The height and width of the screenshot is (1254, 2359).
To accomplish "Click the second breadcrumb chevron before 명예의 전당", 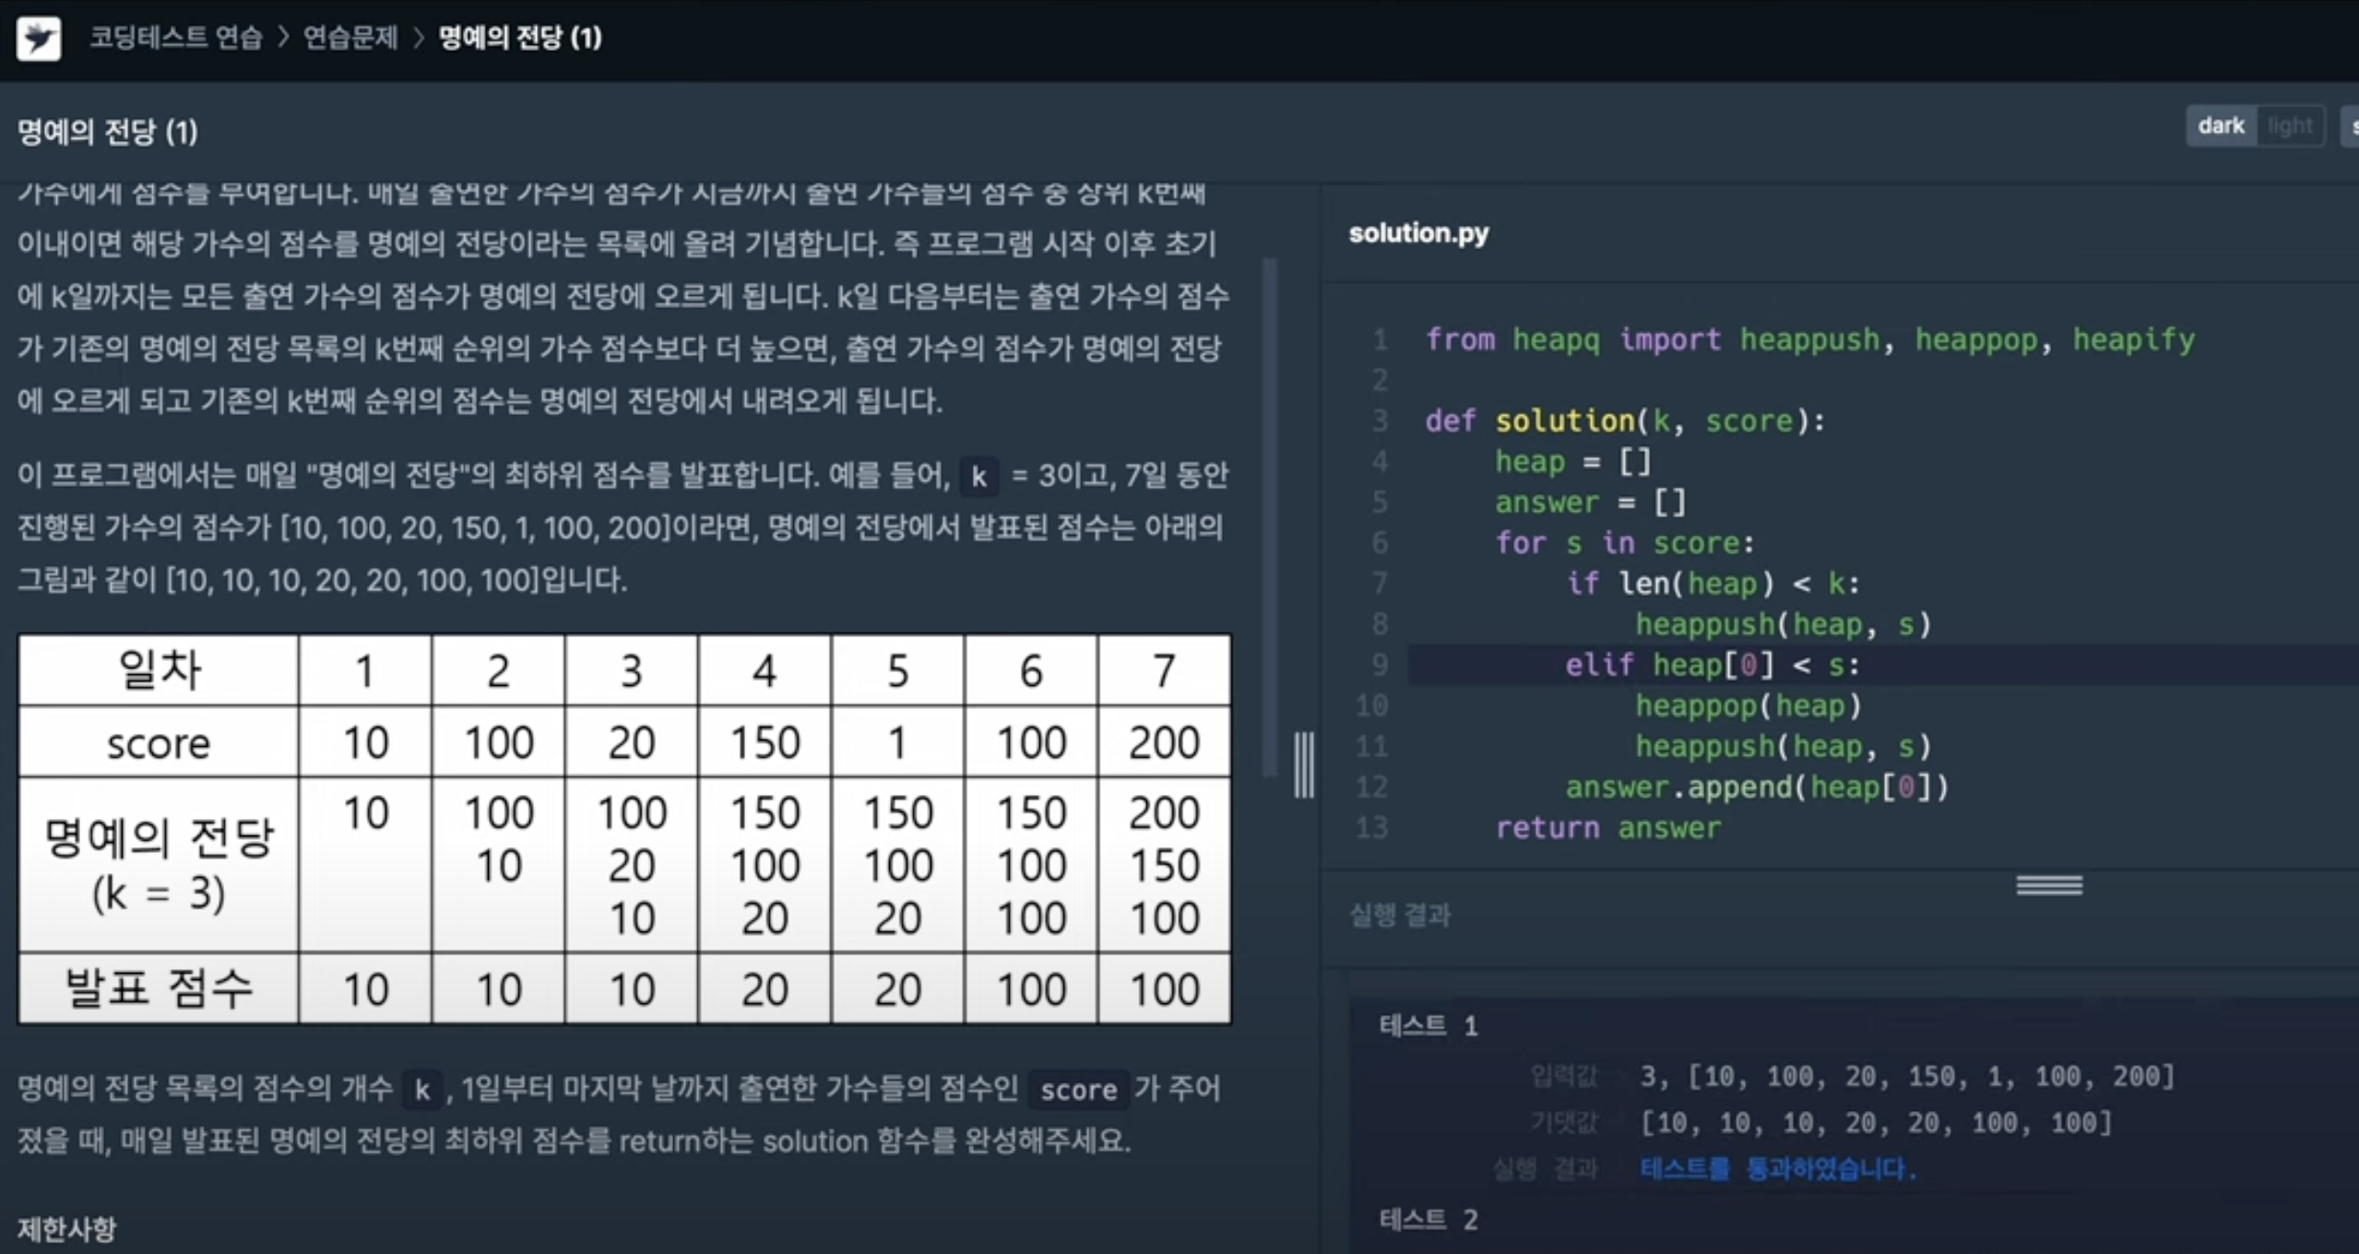I will 418,38.
